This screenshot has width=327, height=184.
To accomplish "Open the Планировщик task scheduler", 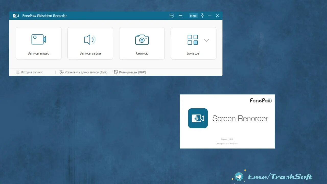I will point(130,72).
